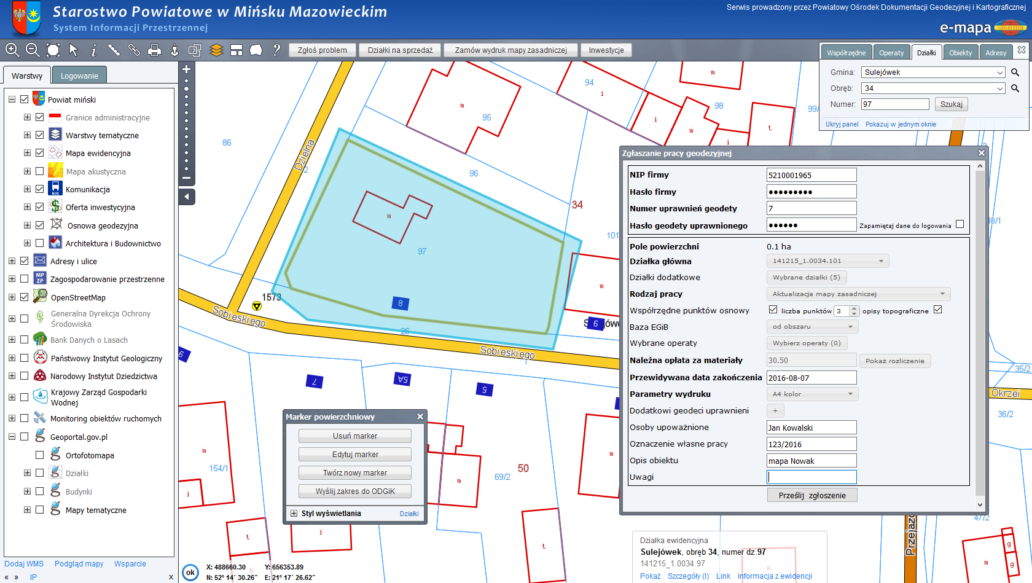
Task: Open the Operaty tab
Action: coord(891,52)
